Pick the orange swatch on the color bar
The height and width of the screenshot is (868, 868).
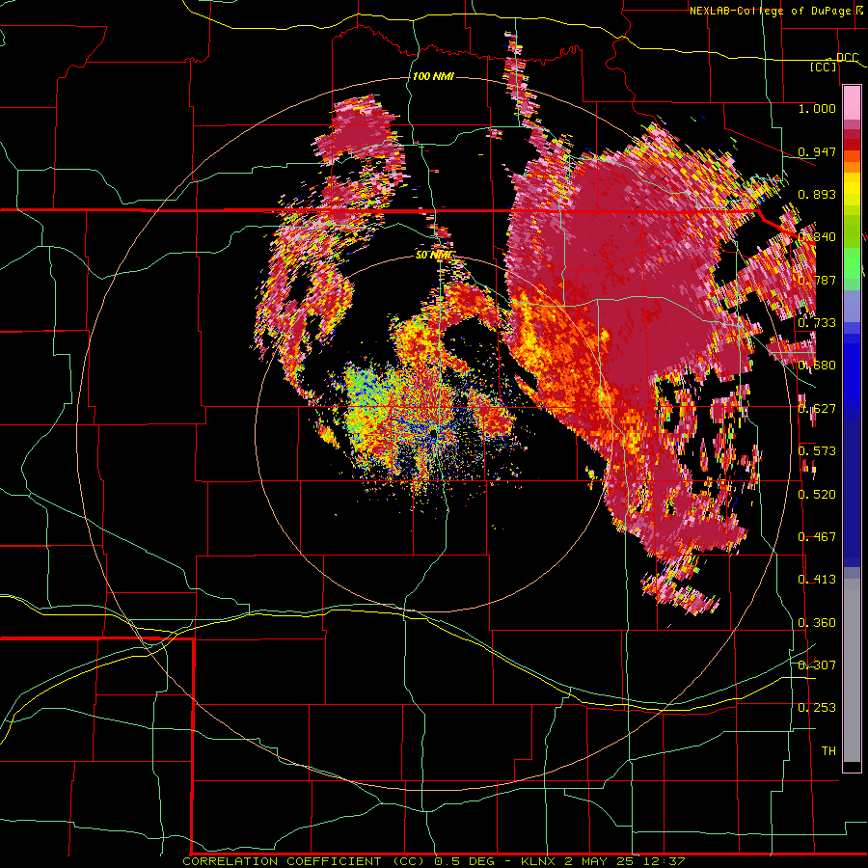coord(852,167)
